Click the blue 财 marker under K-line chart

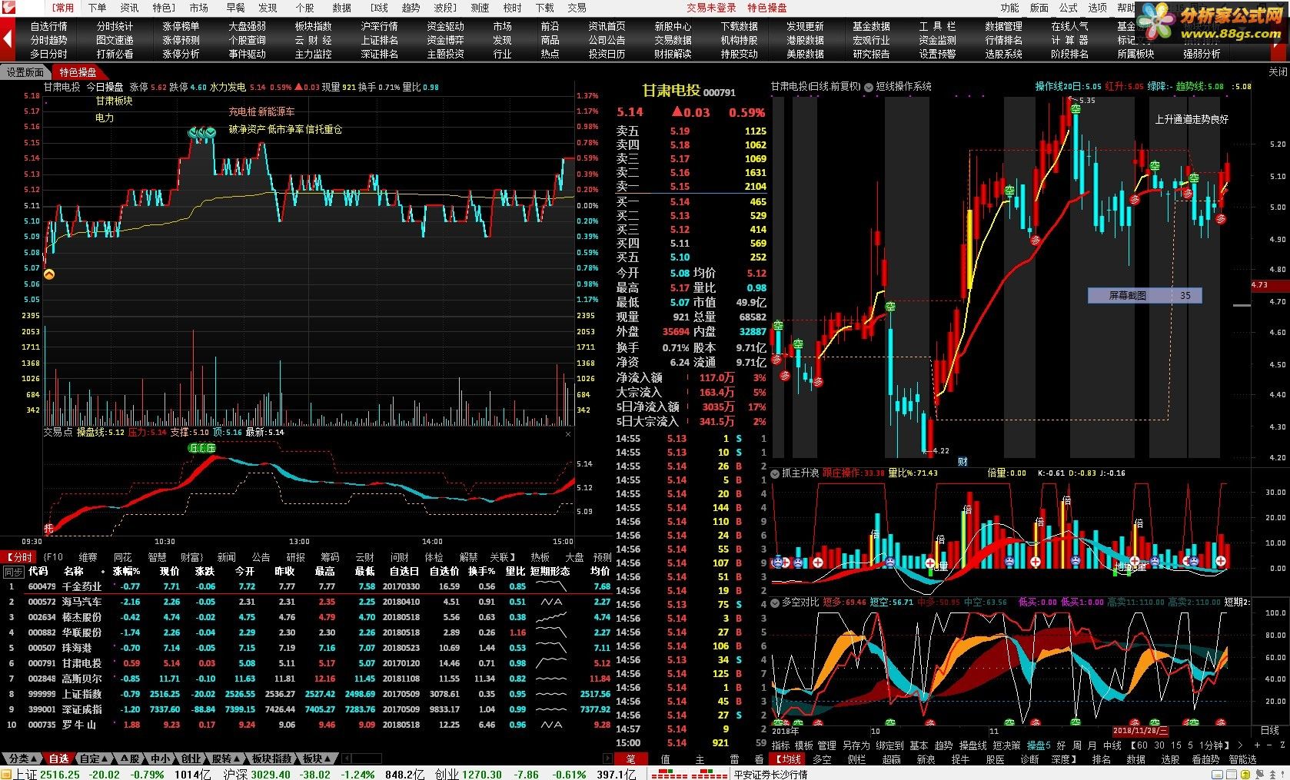tap(963, 462)
